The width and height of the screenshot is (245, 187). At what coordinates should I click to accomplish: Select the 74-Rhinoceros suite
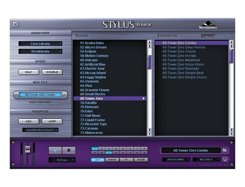coord(91,133)
